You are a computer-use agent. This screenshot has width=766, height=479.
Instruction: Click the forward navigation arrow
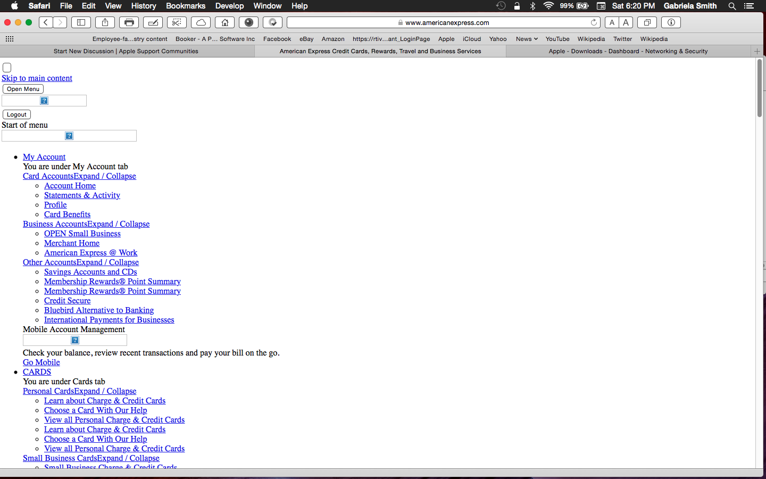[x=60, y=22]
